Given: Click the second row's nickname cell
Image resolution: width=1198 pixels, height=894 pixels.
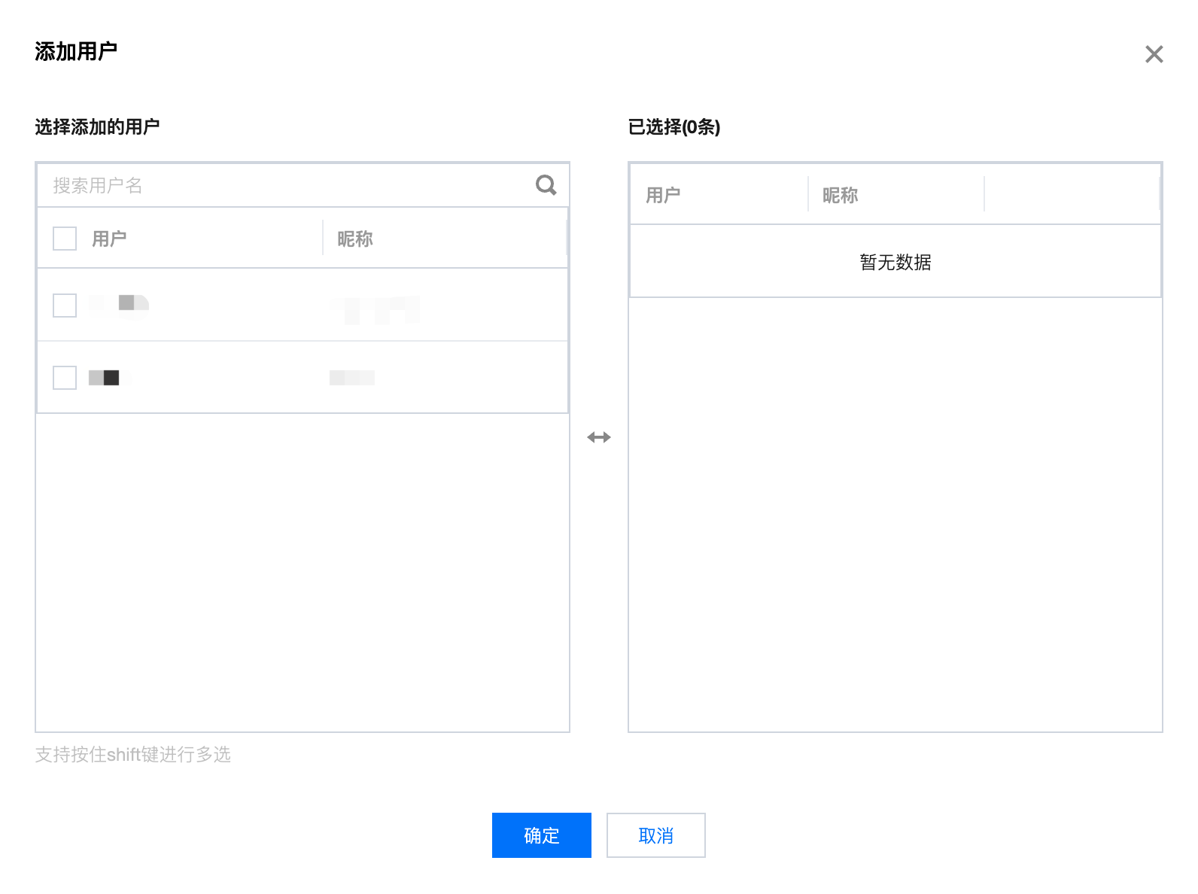Looking at the screenshot, I should (x=352, y=378).
